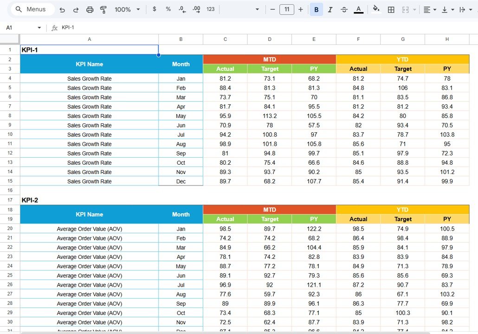Apply percent format to the selection
This screenshot has height=334, width=478.
pos(168,9)
